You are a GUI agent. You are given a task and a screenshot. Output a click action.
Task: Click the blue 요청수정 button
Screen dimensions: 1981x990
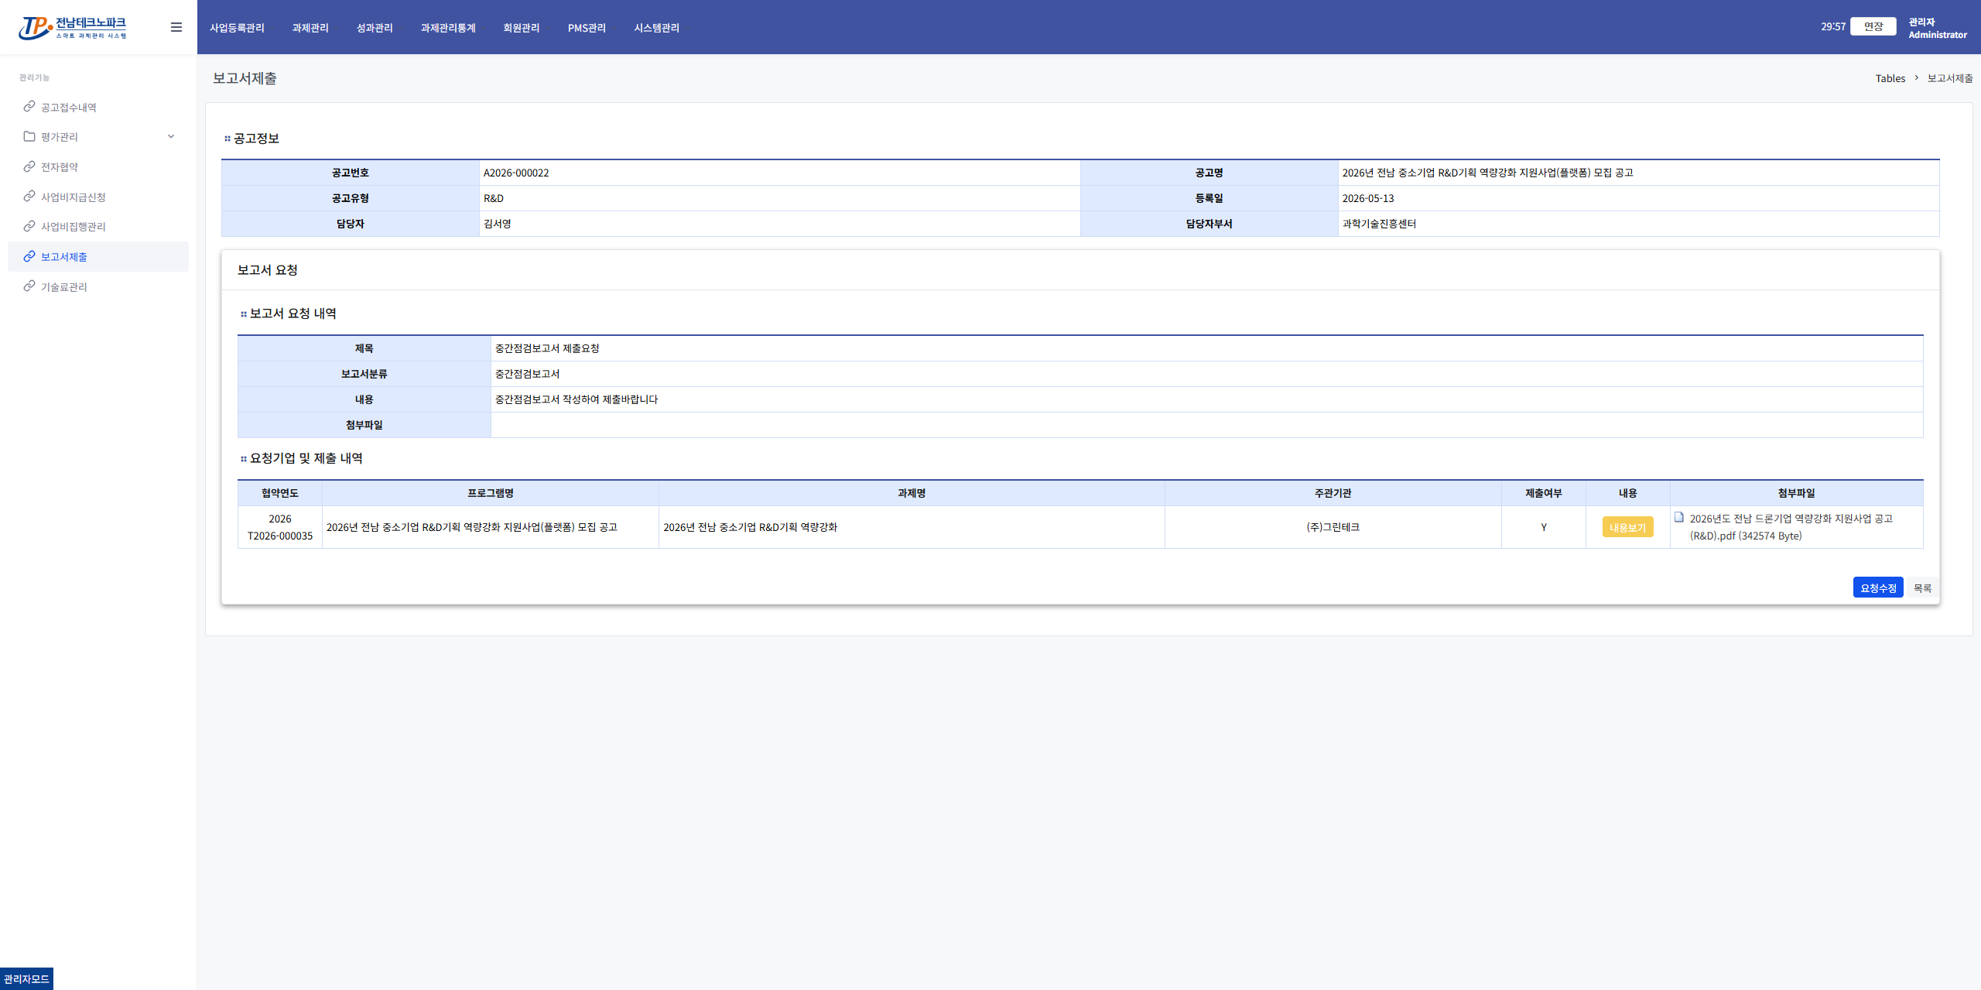tap(1878, 587)
